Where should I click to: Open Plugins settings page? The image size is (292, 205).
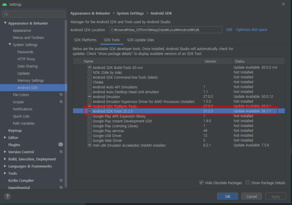pos(14,145)
